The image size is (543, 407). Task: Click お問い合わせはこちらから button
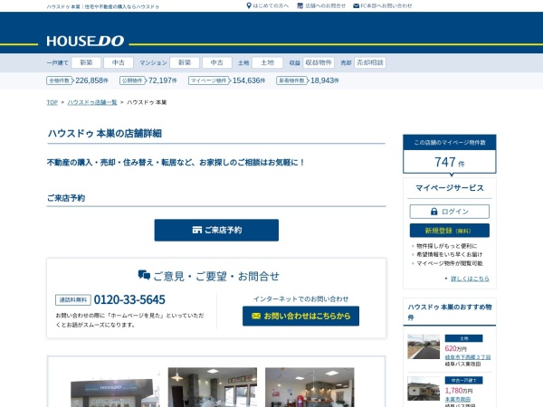[301, 316]
